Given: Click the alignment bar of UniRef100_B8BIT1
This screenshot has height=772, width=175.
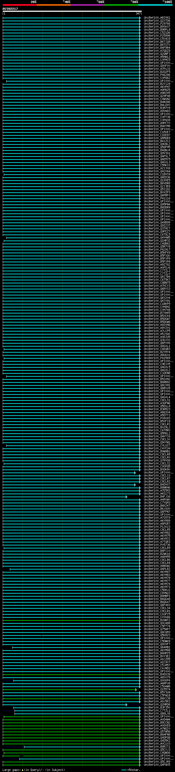Looking at the screenshot, I should pyautogui.click(x=82, y=747).
